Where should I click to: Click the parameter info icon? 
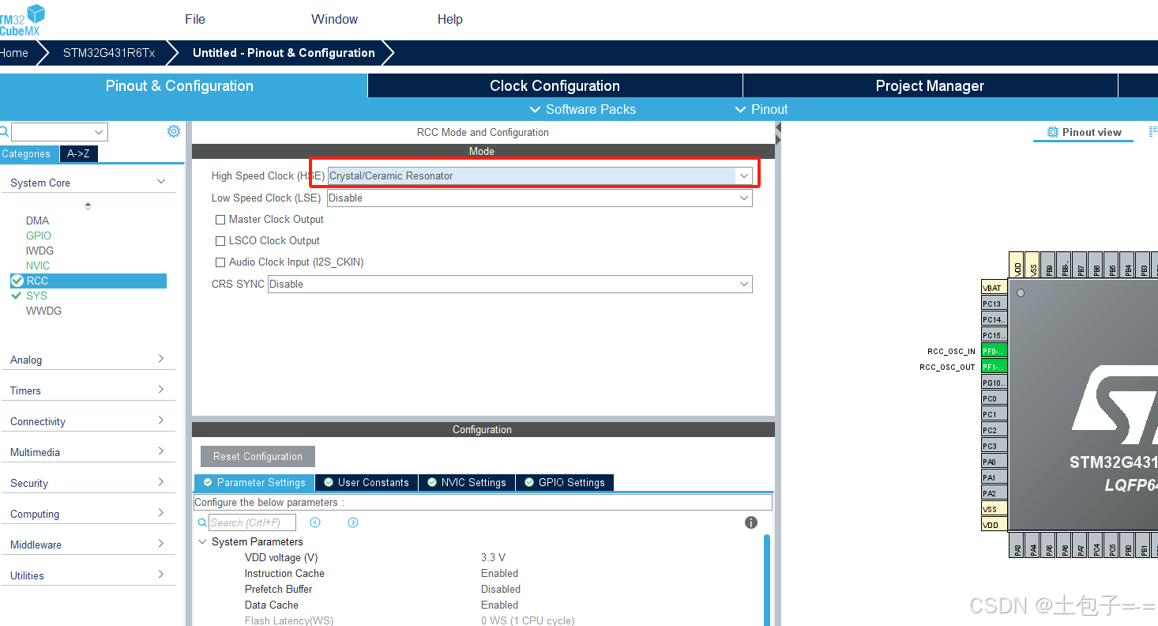click(751, 522)
